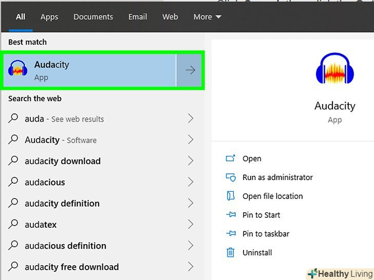Click the large Audacity logo in preview pane
Screen dimensions: 374x280
tap(334, 69)
